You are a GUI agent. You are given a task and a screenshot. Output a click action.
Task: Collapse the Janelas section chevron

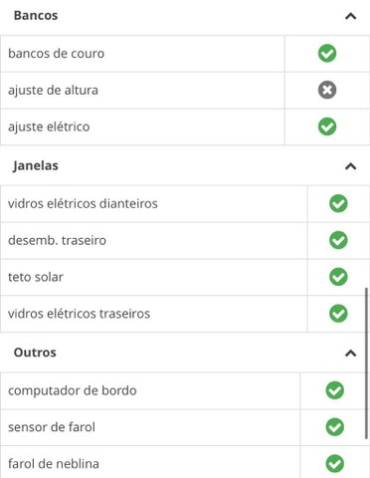[x=351, y=166]
